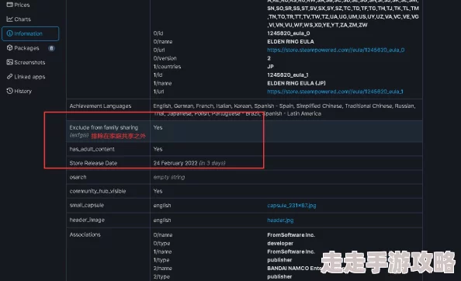Click the Linked apps chain icon

click(x=10, y=76)
